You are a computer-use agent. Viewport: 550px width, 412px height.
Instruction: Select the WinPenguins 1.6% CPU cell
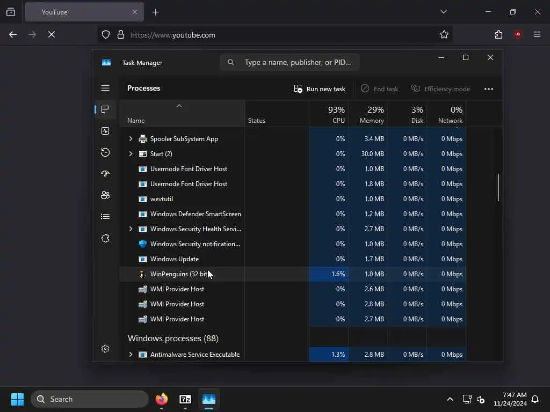click(329, 274)
